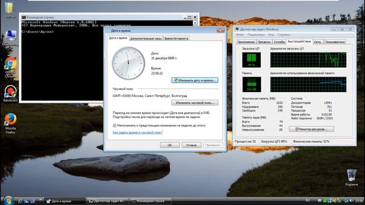Image resolution: width=365 pixels, height=205 pixels.
Task: Select the Дата и время tab
Action: [x=118, y=38]
